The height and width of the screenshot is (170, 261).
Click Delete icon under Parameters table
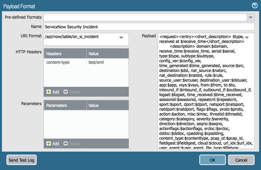66,143
